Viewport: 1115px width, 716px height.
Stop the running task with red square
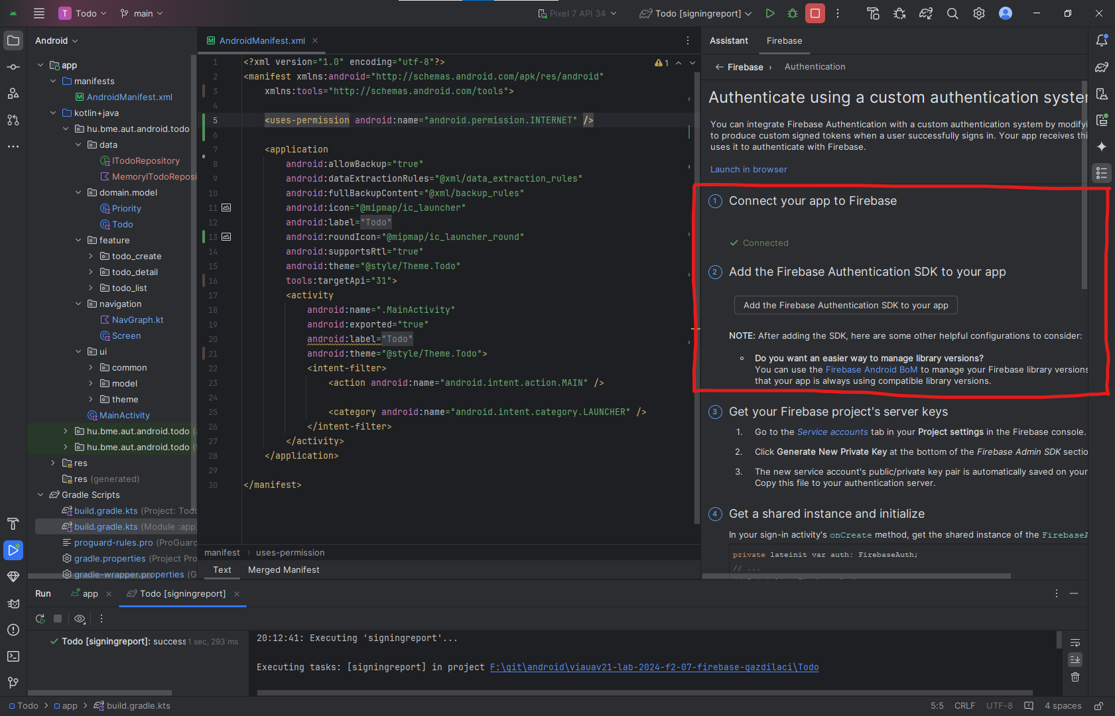[815, 13]
